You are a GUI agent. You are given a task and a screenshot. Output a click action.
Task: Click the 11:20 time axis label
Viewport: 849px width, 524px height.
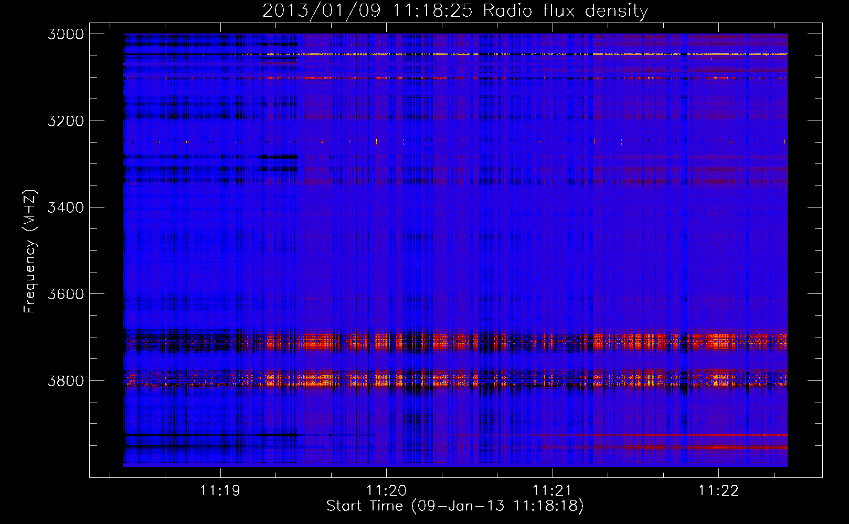click(x=386, y=491)
